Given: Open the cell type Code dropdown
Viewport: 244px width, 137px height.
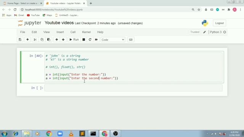Looking at the screenshot, I should tap(113, 40).
